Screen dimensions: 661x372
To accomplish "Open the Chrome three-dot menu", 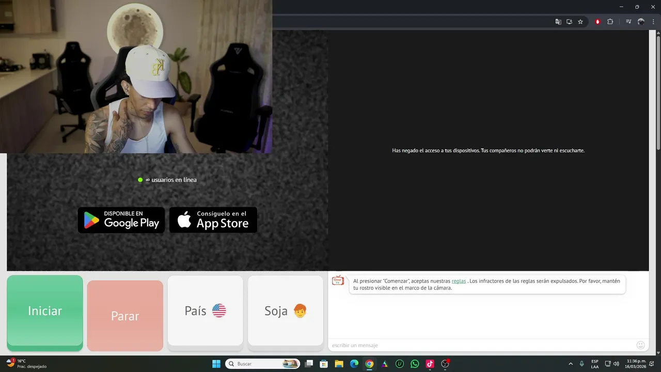I will point(654,22).
